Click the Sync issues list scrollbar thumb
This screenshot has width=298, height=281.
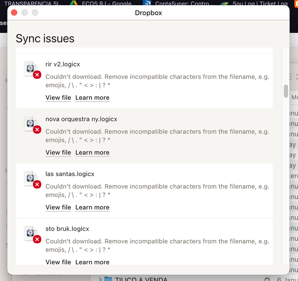tap(286, 91)
